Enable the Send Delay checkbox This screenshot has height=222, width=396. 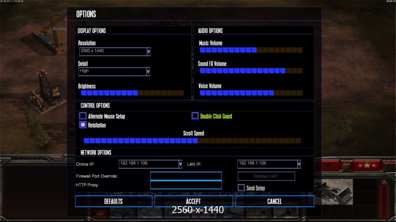[241, 188]
